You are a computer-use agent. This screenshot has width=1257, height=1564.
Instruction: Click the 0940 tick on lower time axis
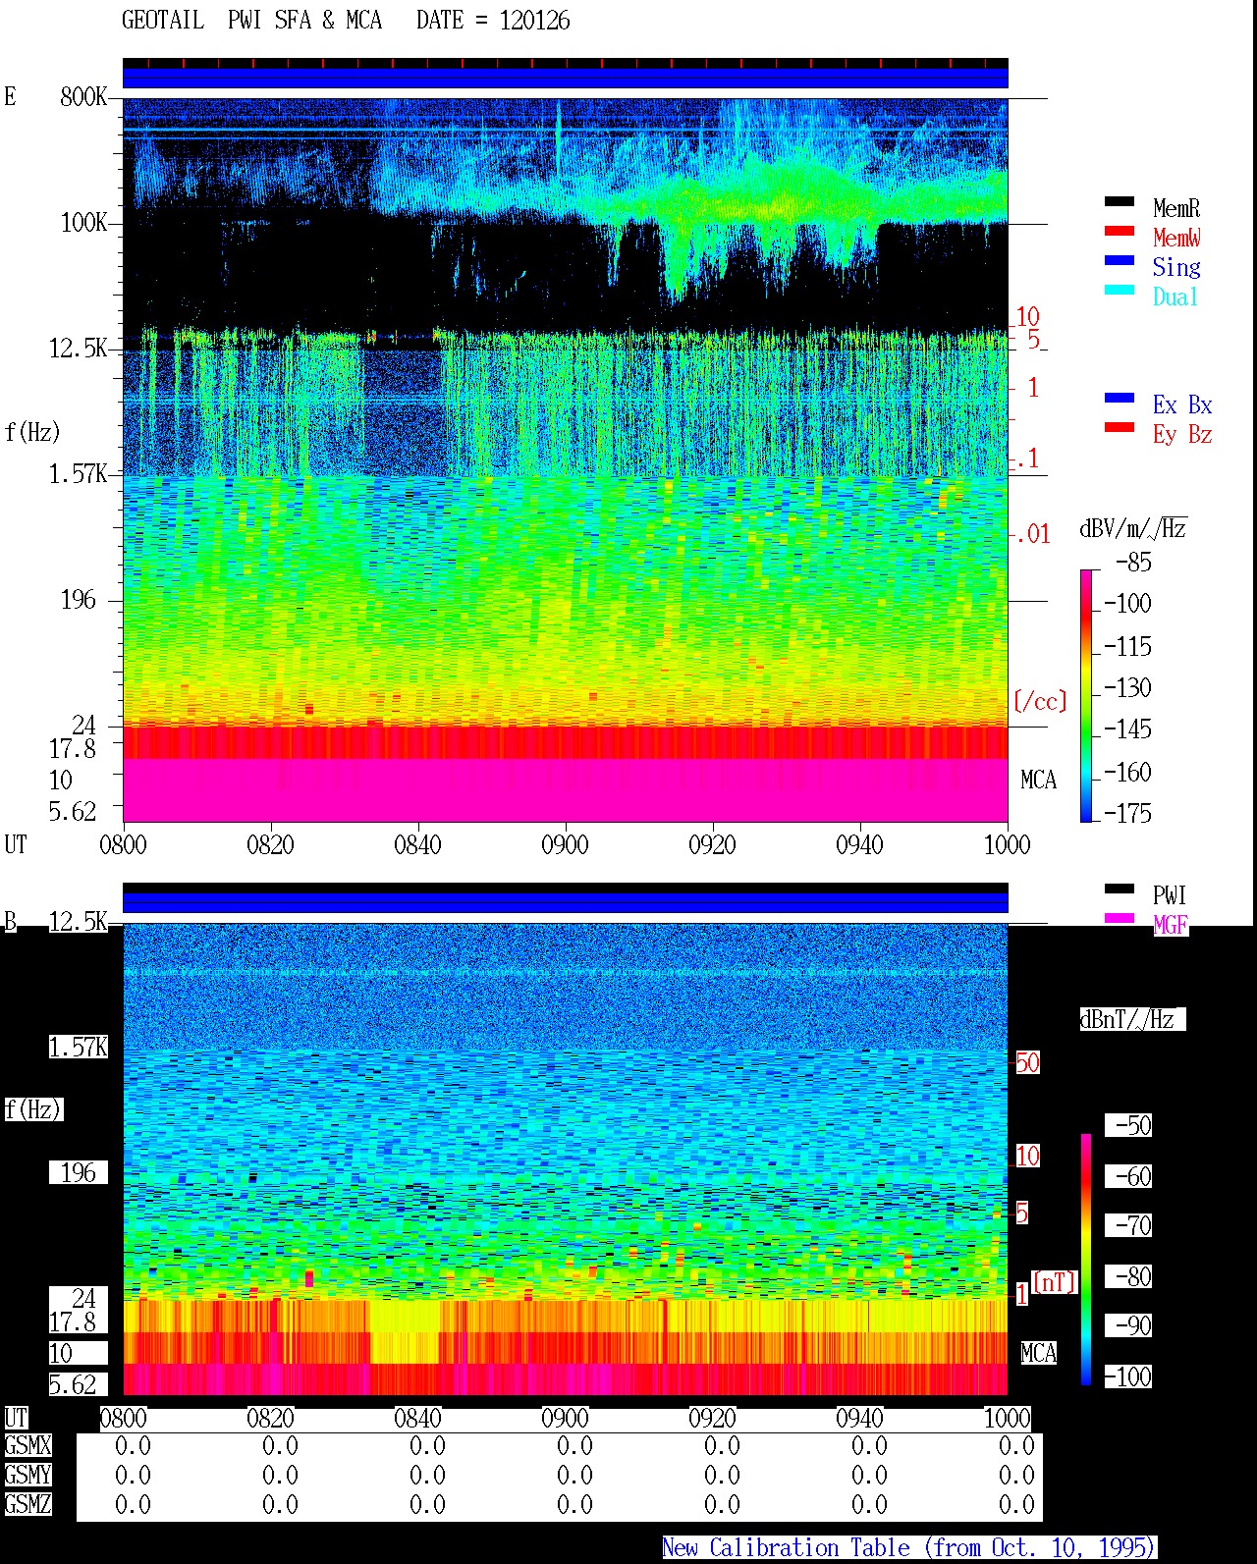coord(859,1418)
